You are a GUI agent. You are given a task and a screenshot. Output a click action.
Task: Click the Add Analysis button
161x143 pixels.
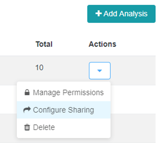coord(121,14)
